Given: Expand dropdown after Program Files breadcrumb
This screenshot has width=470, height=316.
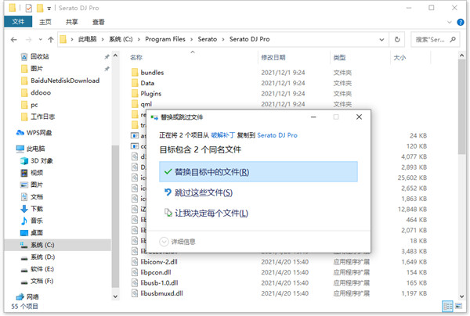Looking at the screenshot, I should 192,39.
